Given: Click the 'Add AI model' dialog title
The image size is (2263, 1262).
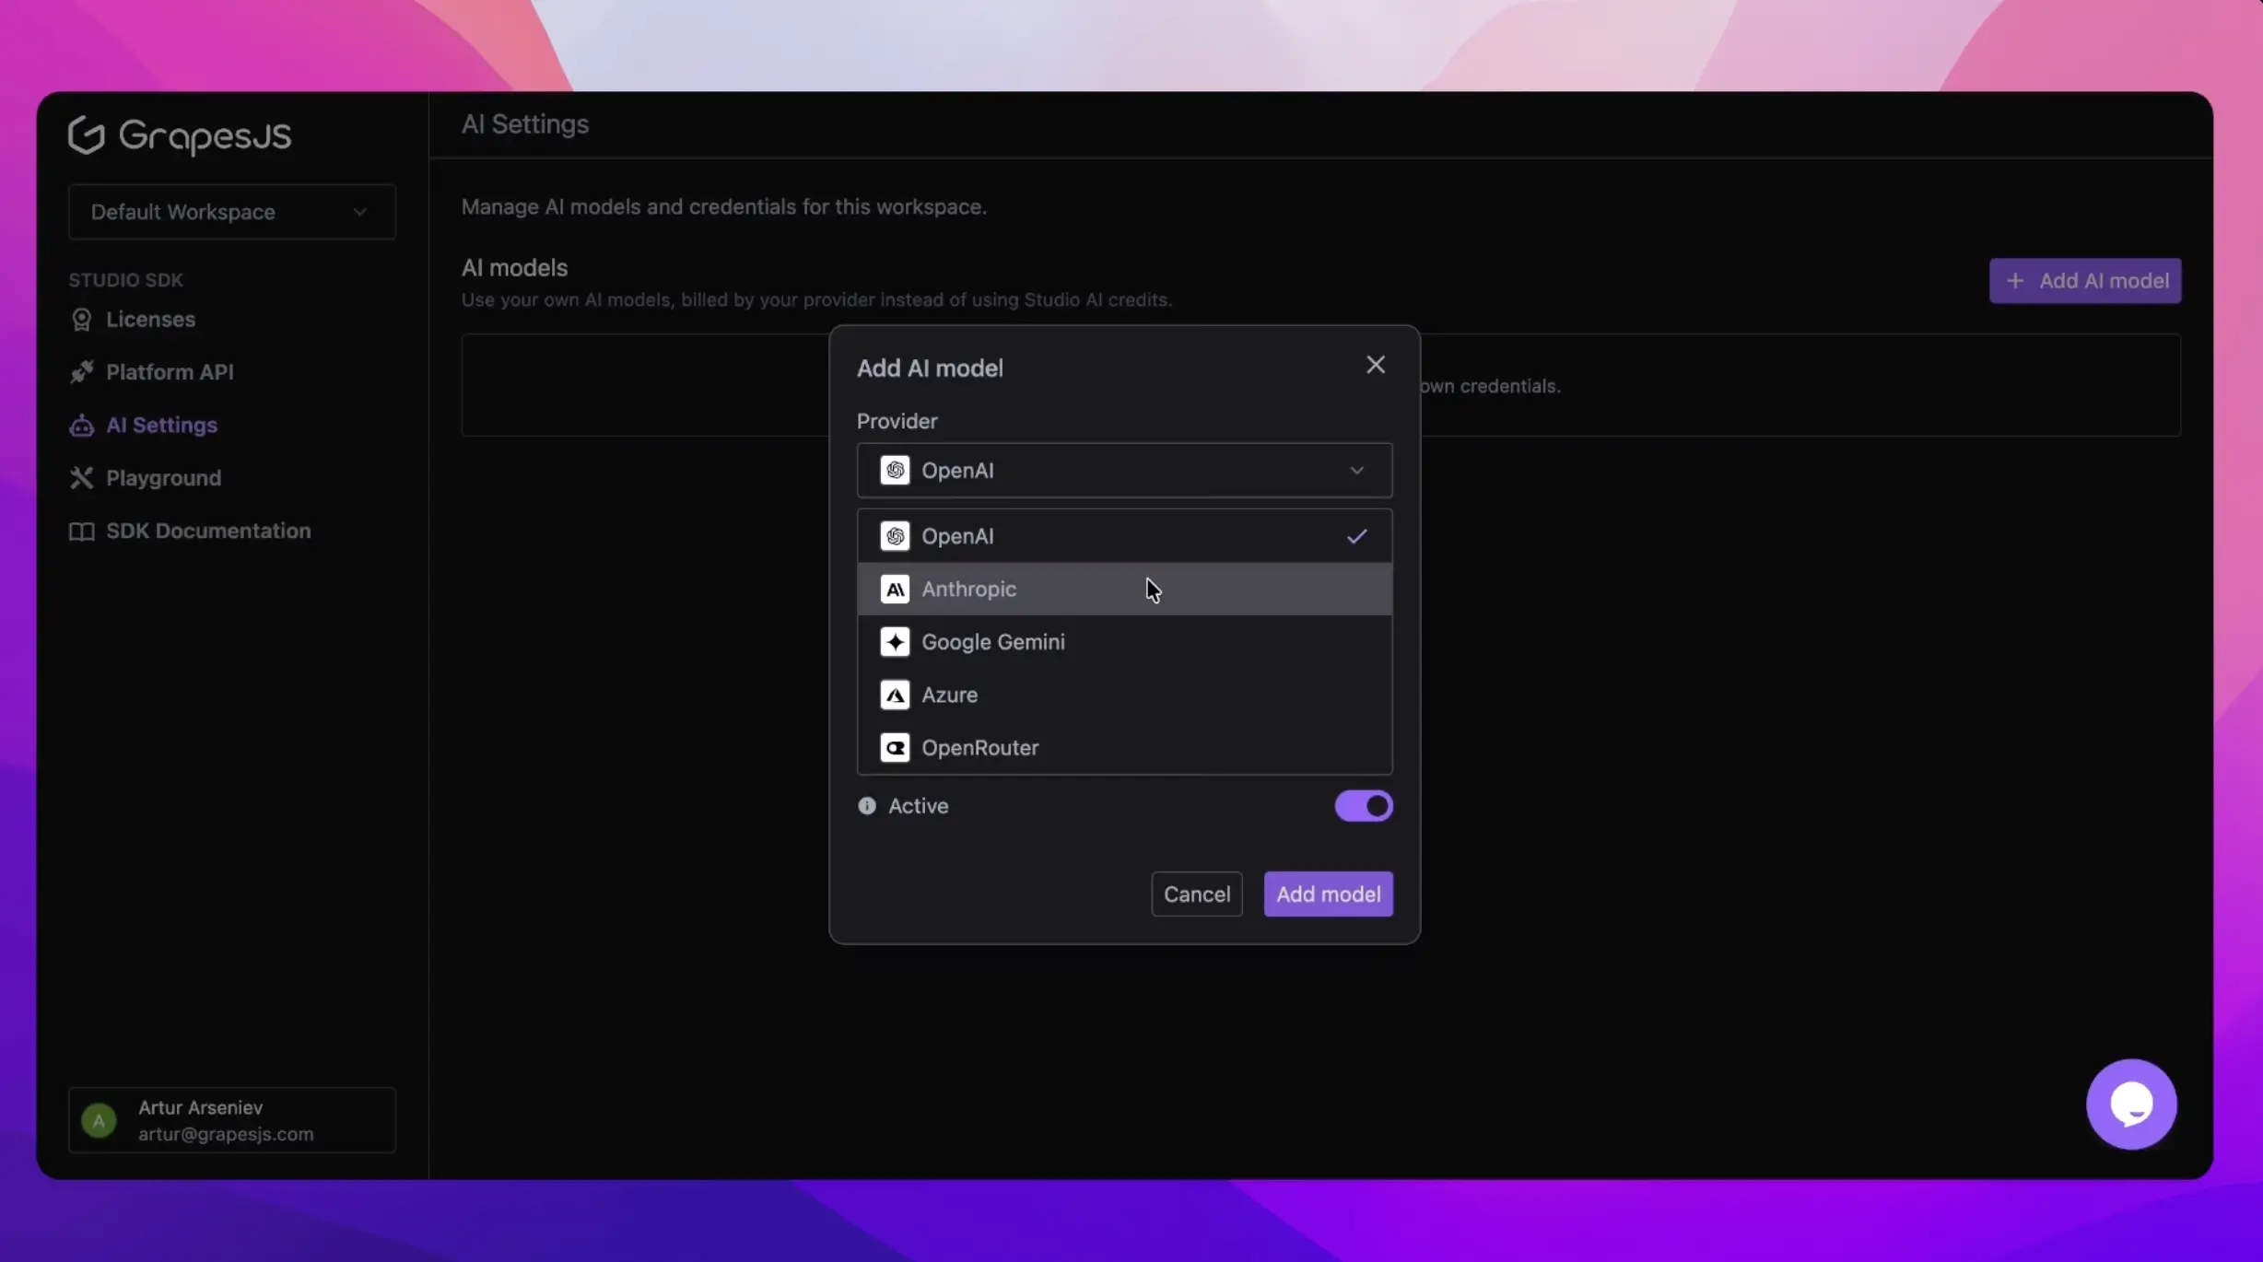Looking at the screenshot, I should (x=930, y=368).
